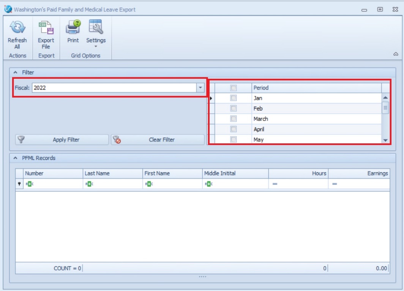Click the Refresh All icon
Image resolution: width=404 pixels, height=291 pixels.
point(17,27)
